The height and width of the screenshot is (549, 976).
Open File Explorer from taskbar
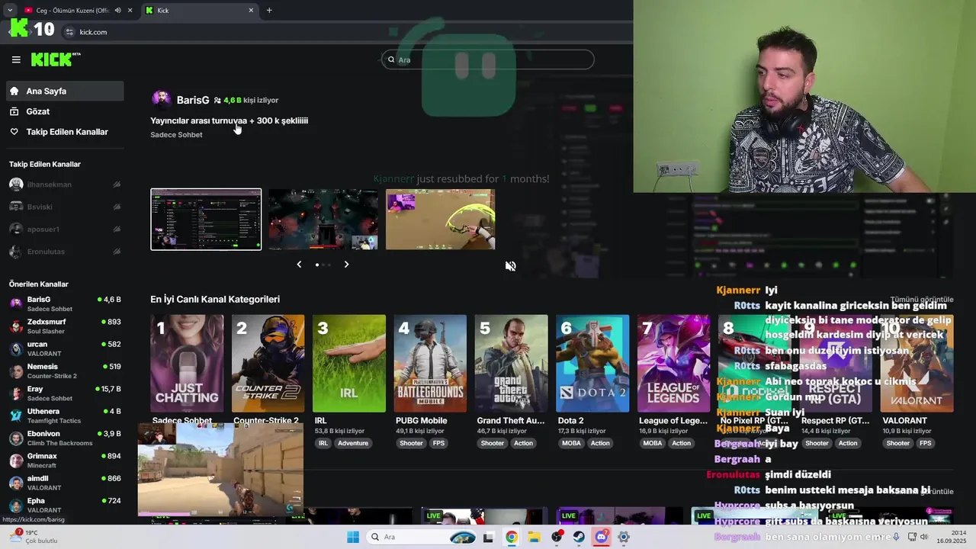[535, 537]
